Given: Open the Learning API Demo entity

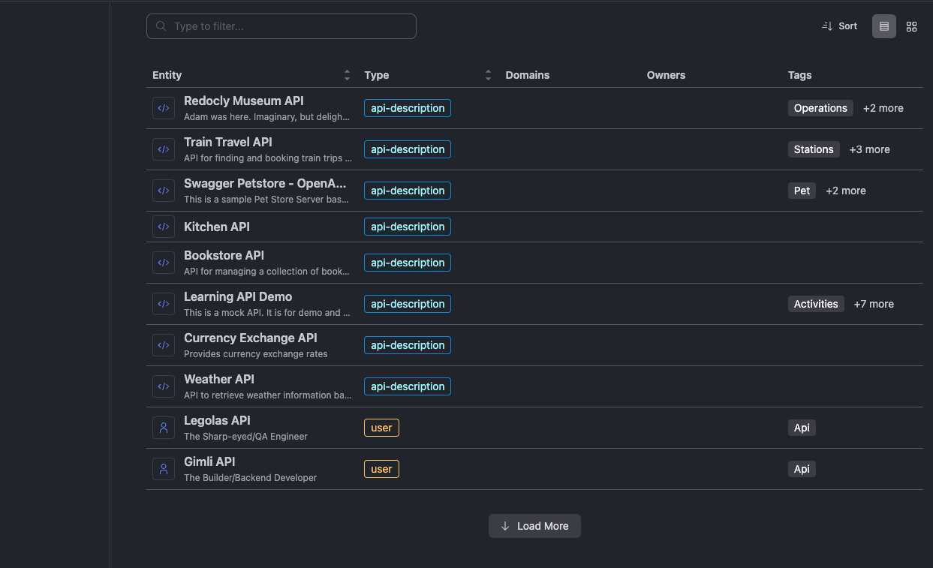Looking at the screenshot, I should 238,296.
